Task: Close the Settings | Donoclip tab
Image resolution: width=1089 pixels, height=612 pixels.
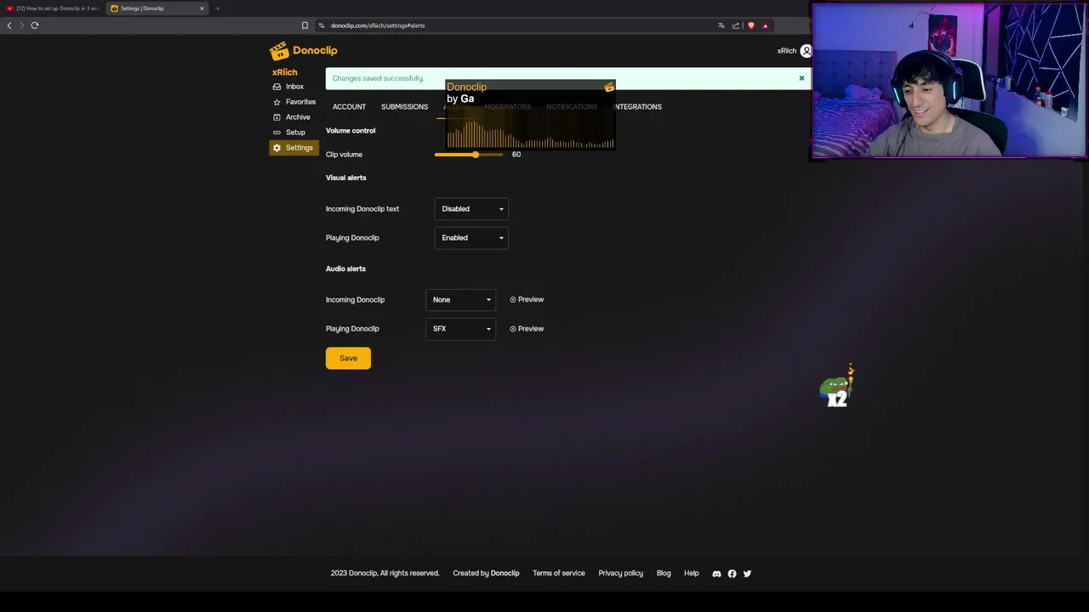Action: (202, 8)
